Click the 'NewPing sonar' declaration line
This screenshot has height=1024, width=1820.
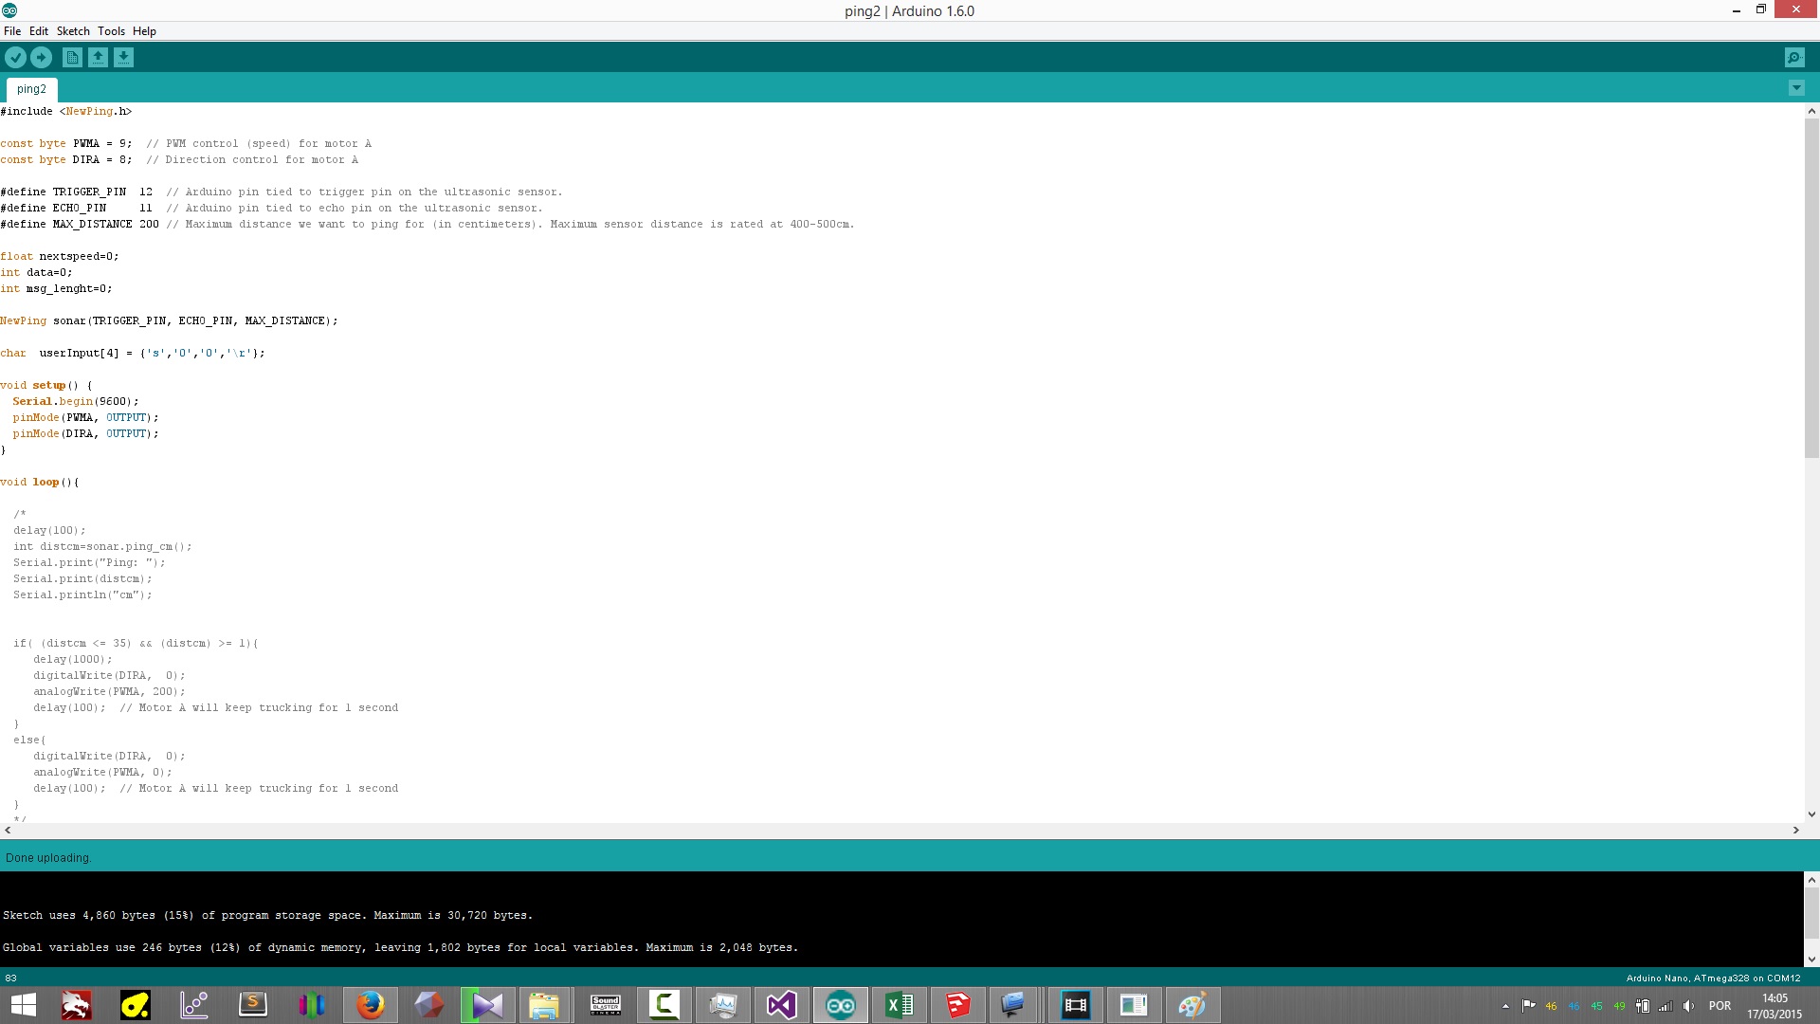point(169,320)
